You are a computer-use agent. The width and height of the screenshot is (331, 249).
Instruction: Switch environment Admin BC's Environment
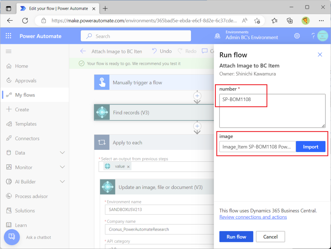coord(251,37)
